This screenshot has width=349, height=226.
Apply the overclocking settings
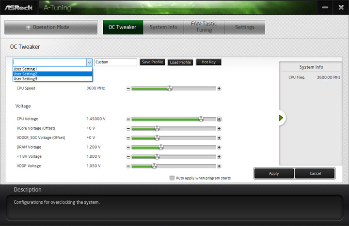[274, 174]
